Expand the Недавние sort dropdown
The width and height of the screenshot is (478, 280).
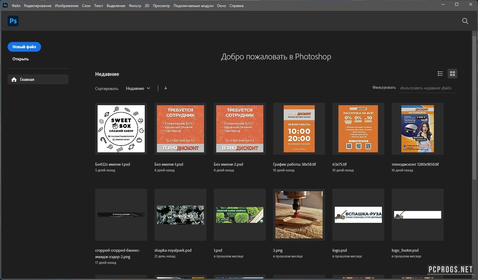[138, 88]
